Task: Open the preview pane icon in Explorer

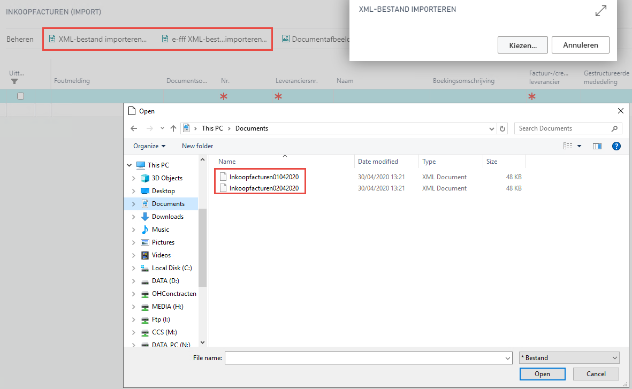Action: [597, 146]
